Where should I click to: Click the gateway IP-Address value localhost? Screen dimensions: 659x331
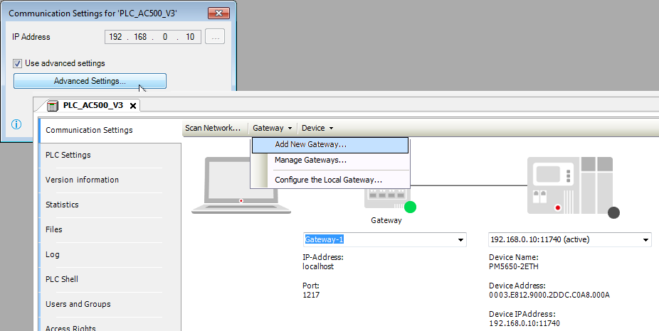[318, 267]
